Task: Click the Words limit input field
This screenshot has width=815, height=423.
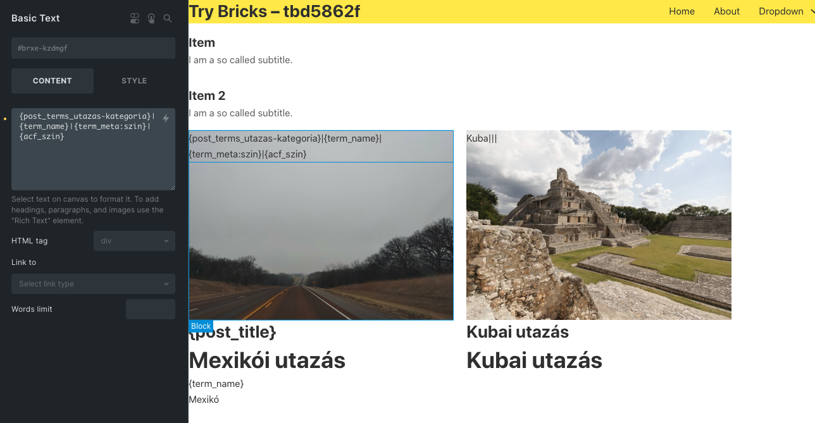Action: click(151, 309)
